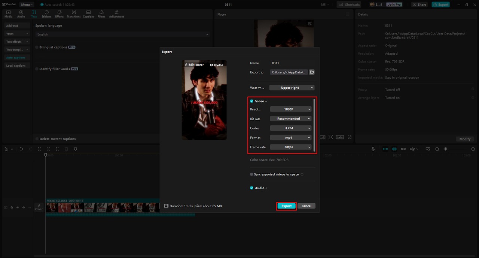The width and height of the screenshot is (479, 258).
Task: Uncheck the Audio export checkbox
Action: coord(251,188)
